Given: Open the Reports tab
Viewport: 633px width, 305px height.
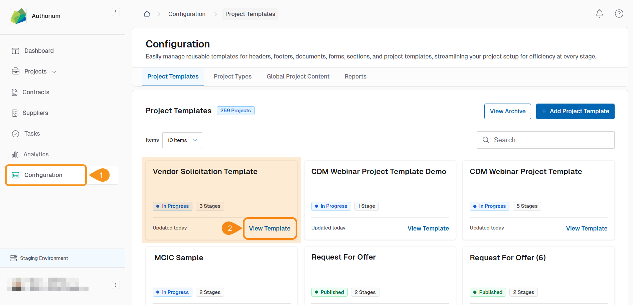Looking at the screenshot, I should 355,77.
